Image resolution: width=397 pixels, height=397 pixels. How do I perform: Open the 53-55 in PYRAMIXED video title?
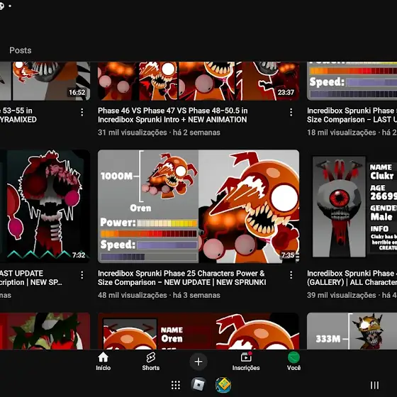click(18, 115)
